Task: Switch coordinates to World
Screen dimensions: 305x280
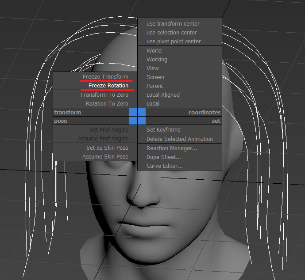Action: (154, 51)
